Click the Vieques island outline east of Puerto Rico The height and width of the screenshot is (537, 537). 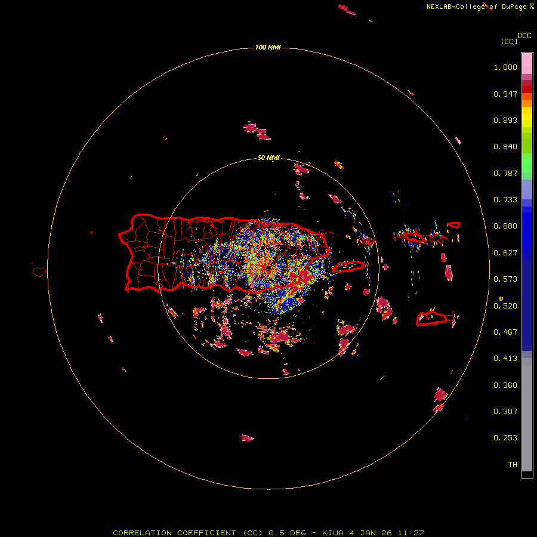click(348, 267)
